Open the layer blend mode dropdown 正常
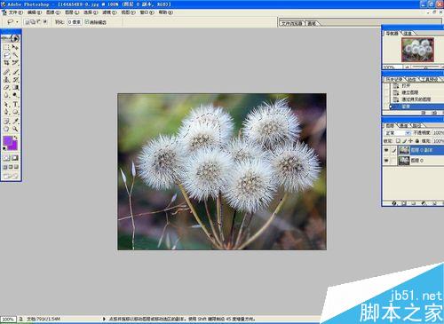The width and height of the screenshot is (444, 324). tap(397, 133)
